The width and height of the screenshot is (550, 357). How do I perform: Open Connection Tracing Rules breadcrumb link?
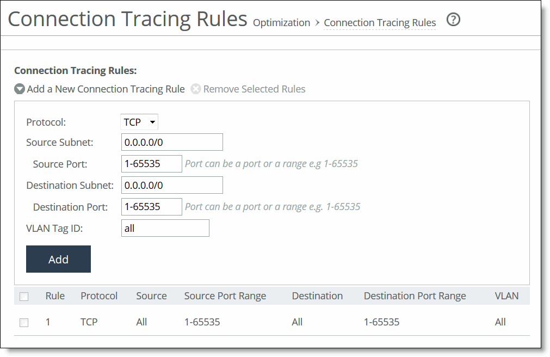[380, 23]
